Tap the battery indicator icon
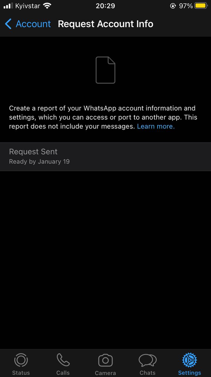Viewport: 211px width, 377px height. tap(201, 6)
